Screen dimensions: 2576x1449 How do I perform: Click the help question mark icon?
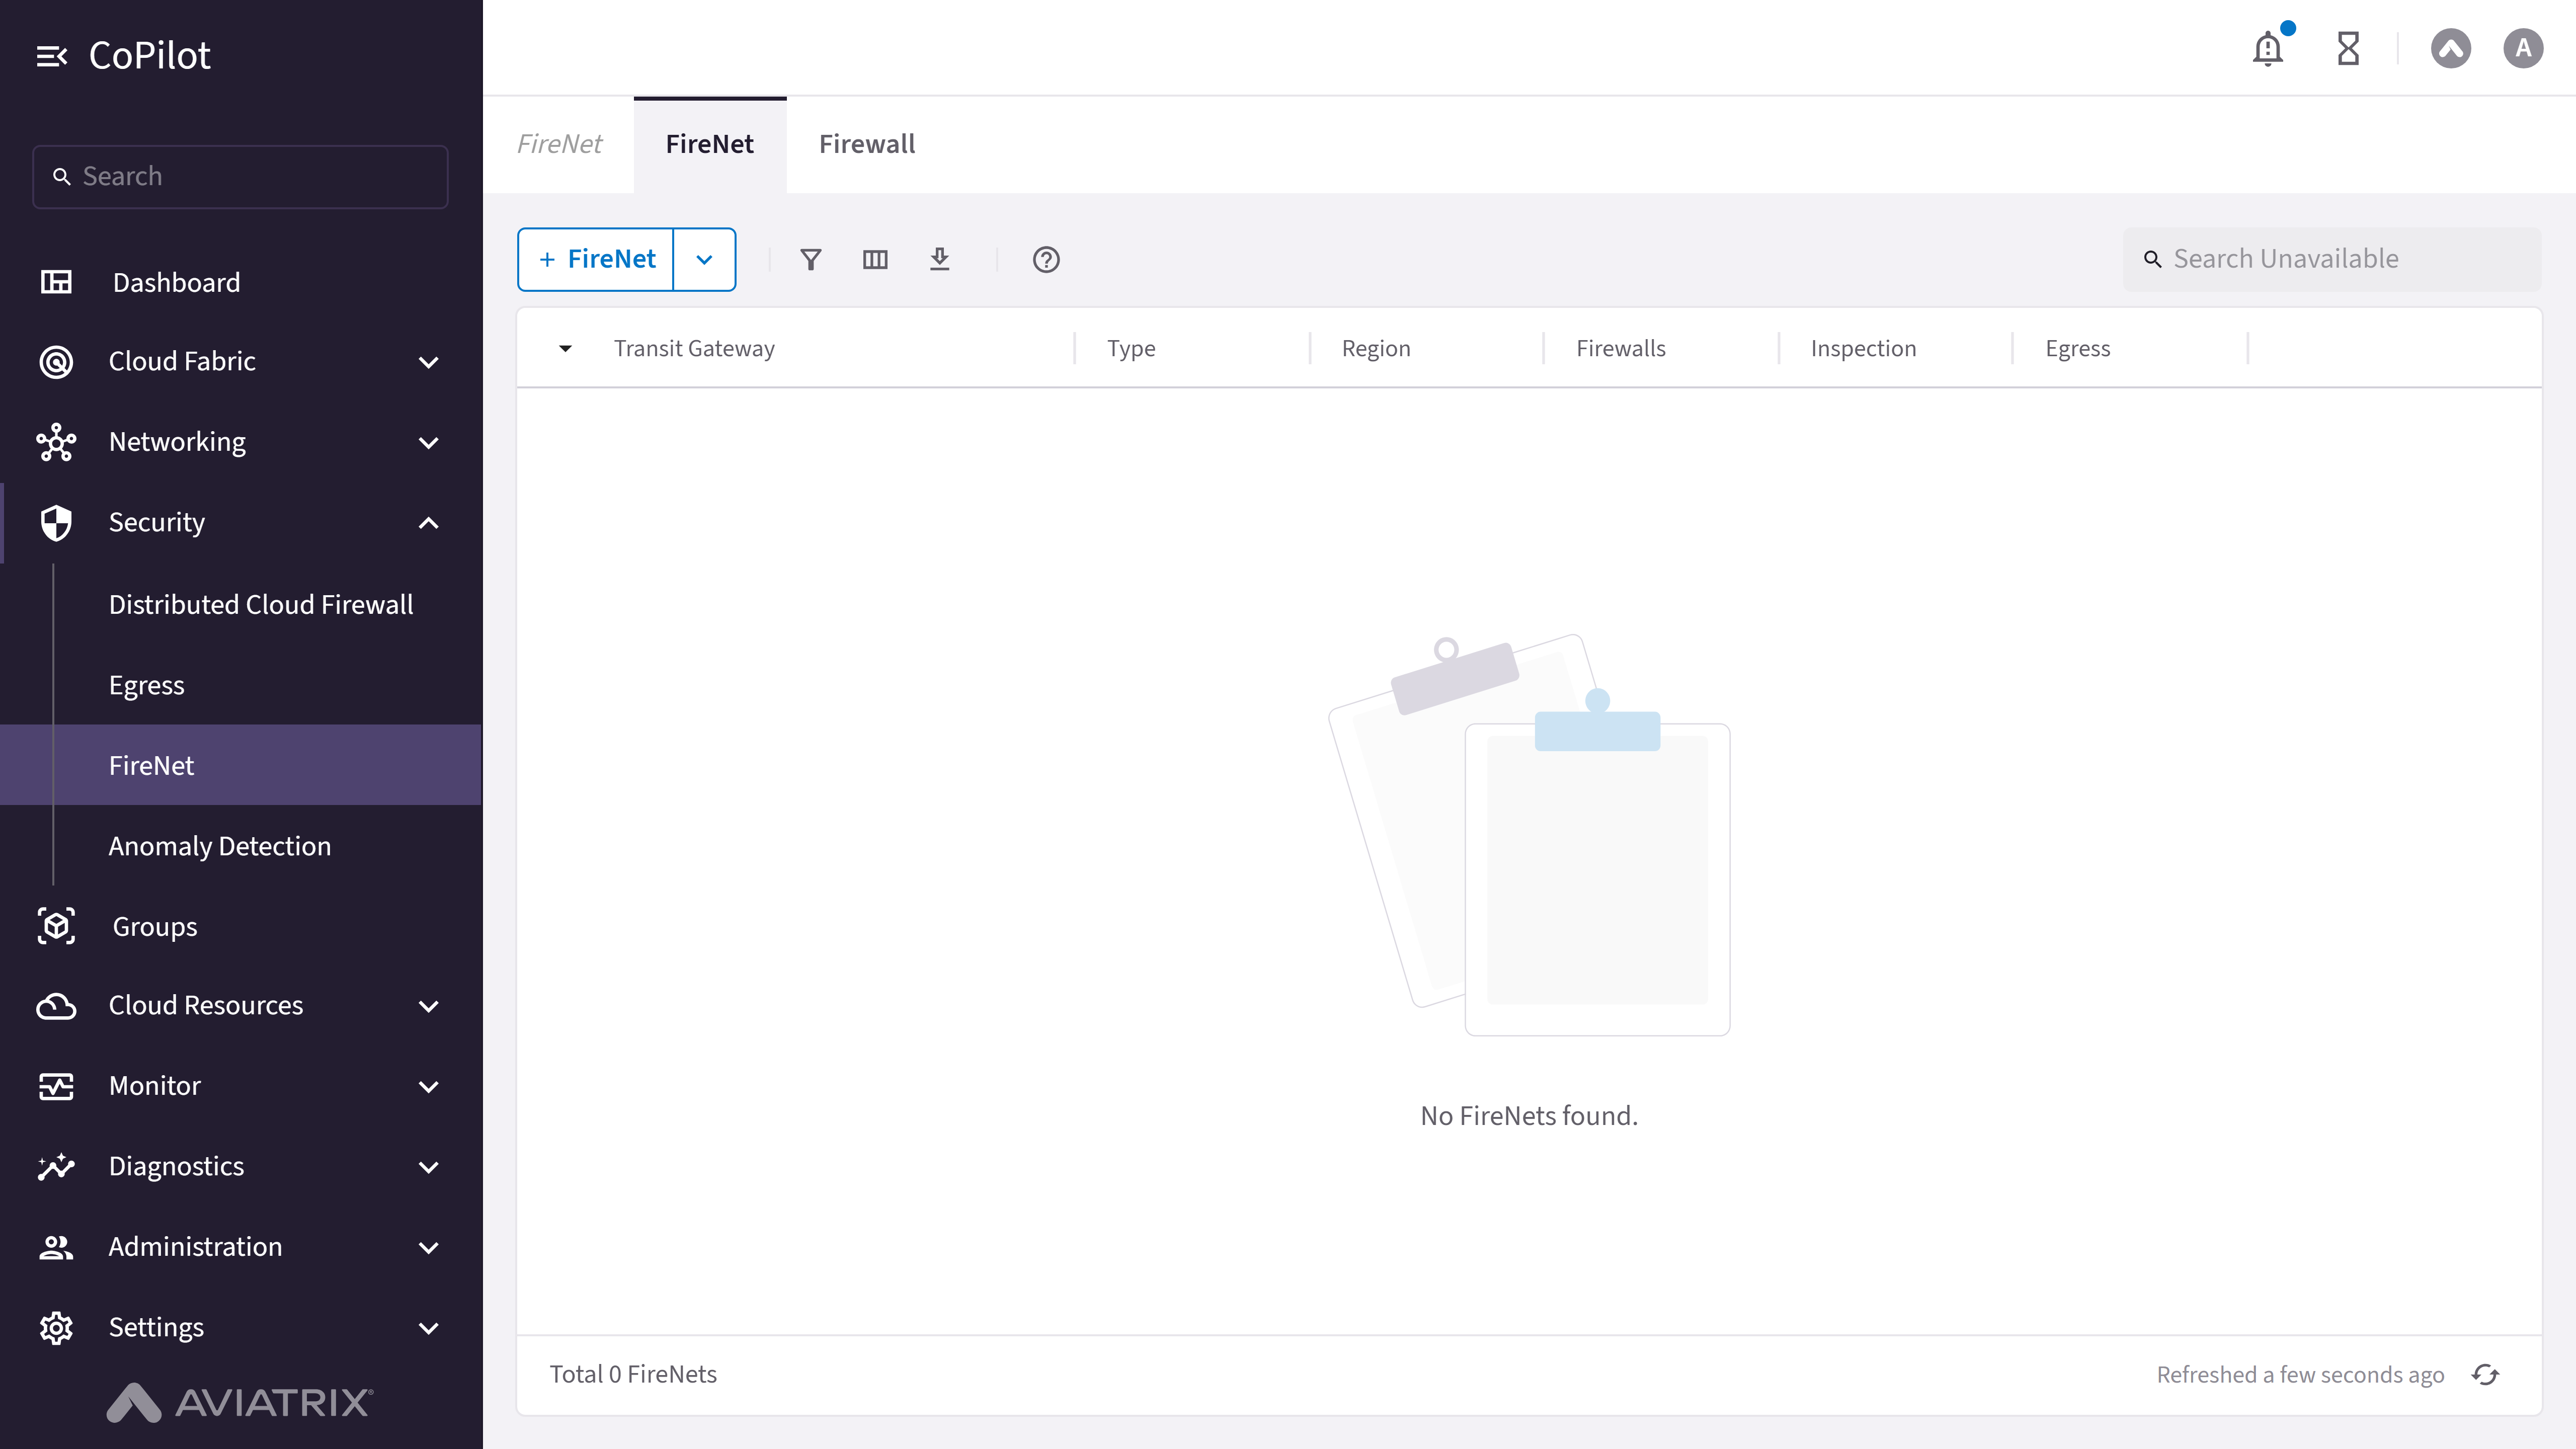[1046, 260]
